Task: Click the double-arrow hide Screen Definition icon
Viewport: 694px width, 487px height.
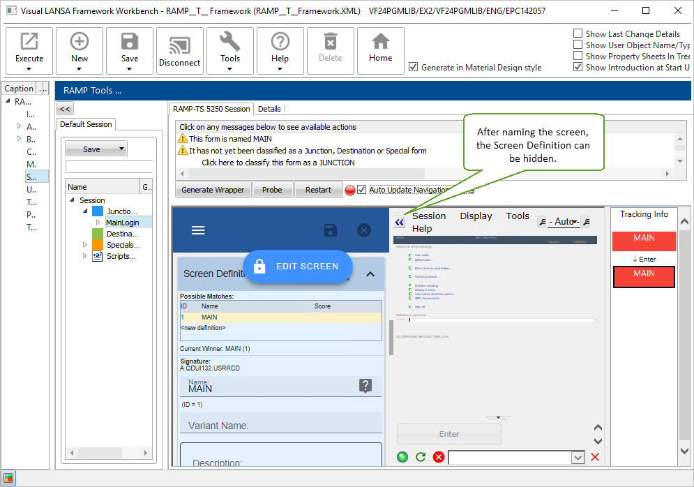Action: (399, 222)
